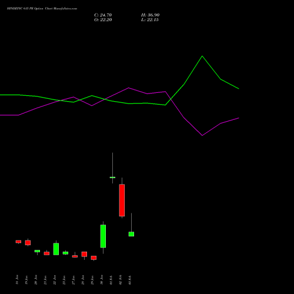Click the 27 Jan date label on axis
This screenshot has height=294, width=294.
click(73, 280)
